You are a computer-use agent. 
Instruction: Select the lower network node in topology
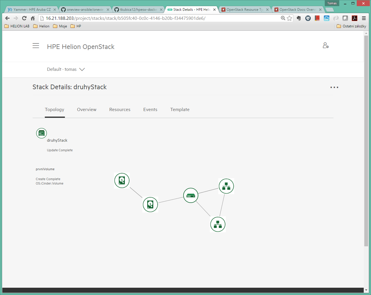tap(218, 224)
